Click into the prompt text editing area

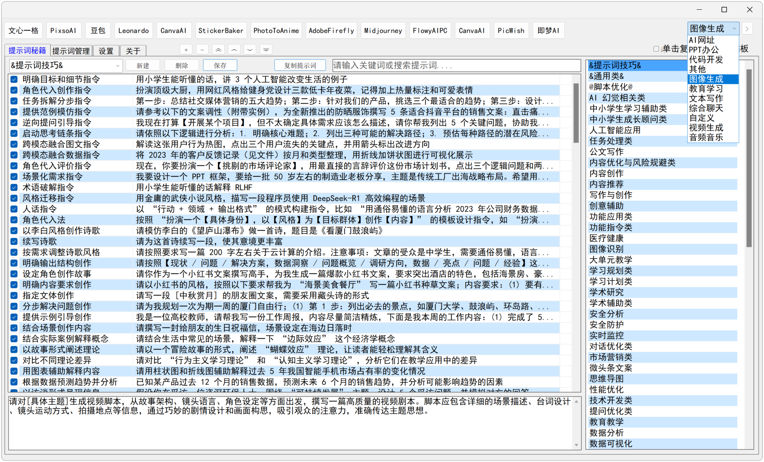point(290,423)
